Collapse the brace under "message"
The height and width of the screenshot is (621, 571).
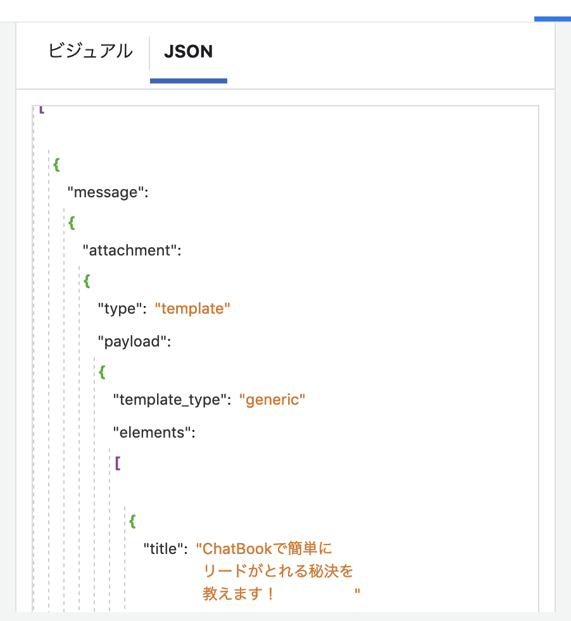[72, 223]
